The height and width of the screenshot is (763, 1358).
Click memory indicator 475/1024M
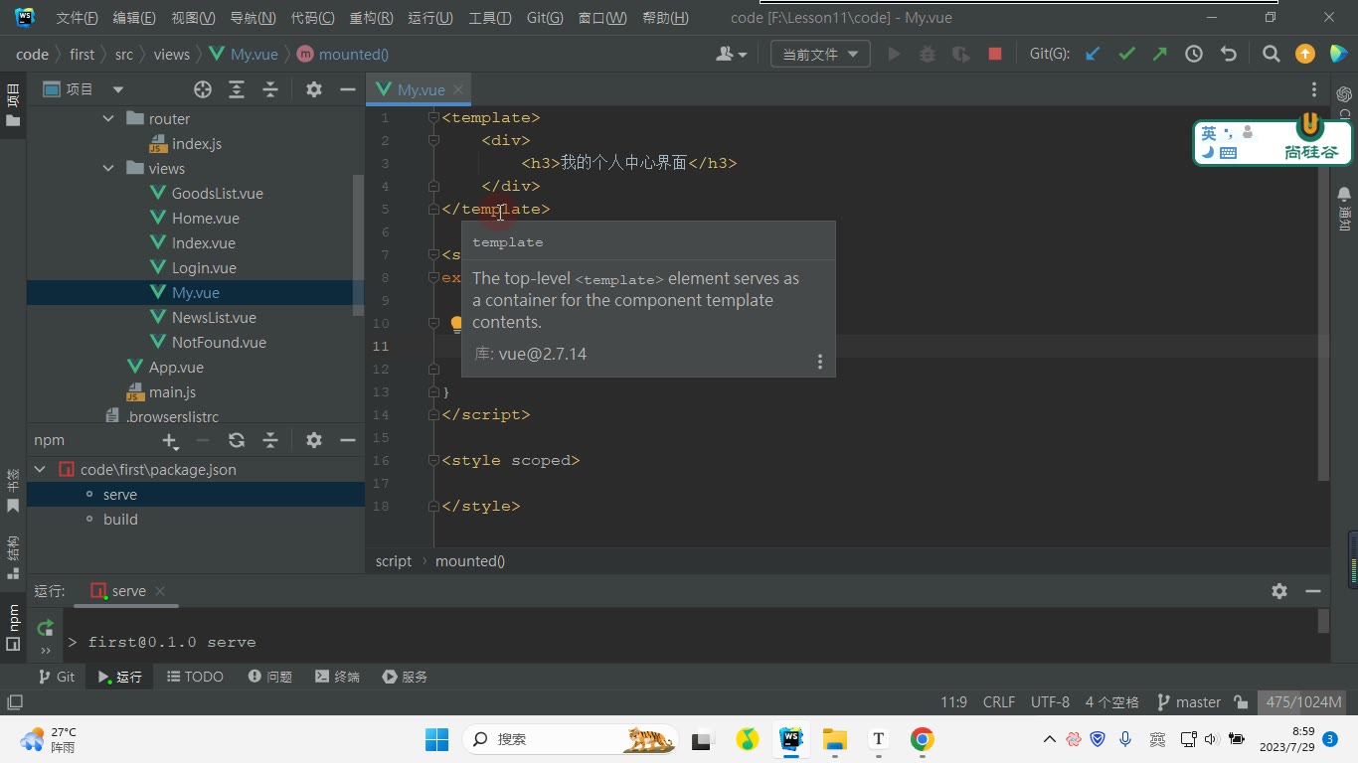tap(1303, 702)
